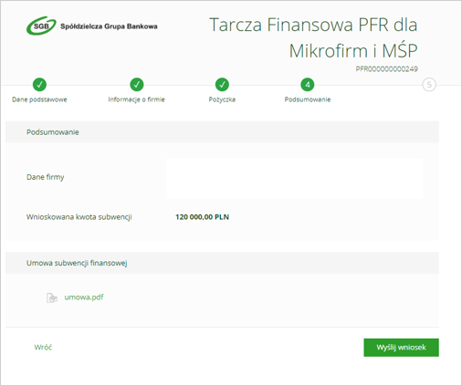Click the Umowa subwencji finansowej section header

click(x=222, y=263)
